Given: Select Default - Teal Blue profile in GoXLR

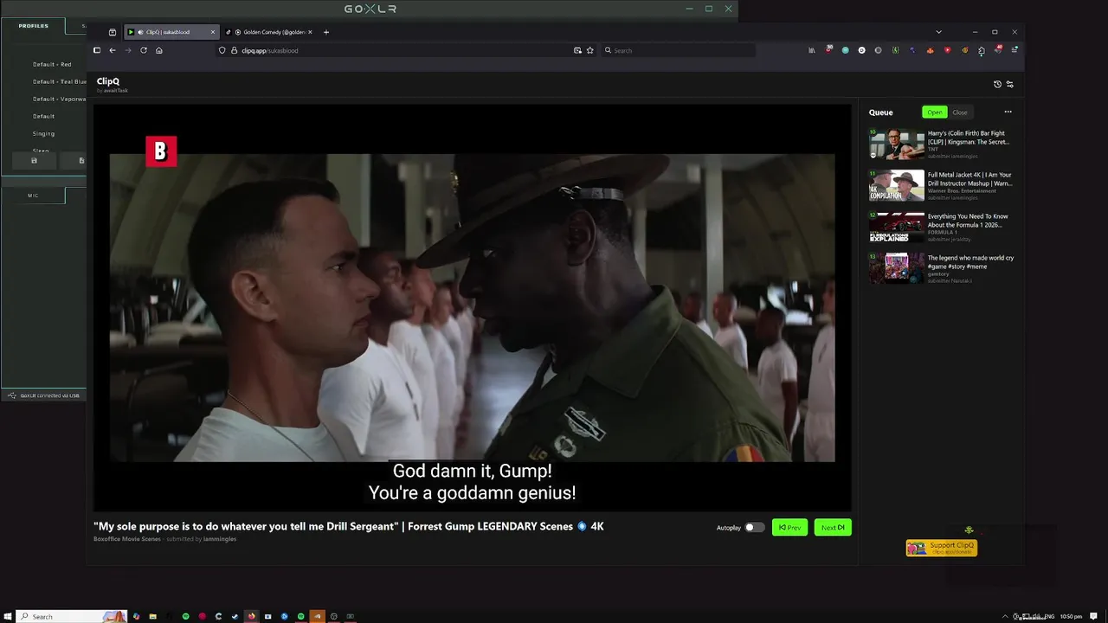Looking at the screenshot, I should pyautogui.click(x=59, y=81).
